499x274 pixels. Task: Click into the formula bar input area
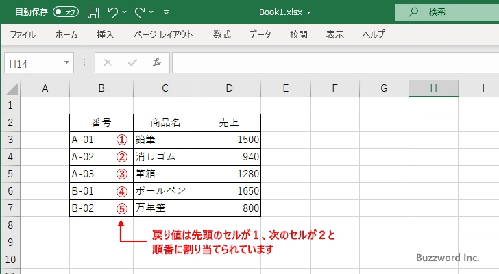pyautogui.click(x=335, y=63)
